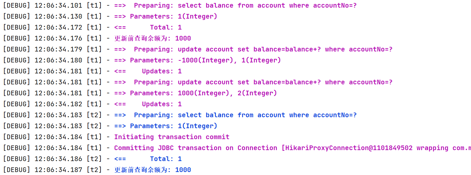Click the select balance Preparing line at 12:06:34.101
Viewport: 471px width, 175px height.
point(180,5)
